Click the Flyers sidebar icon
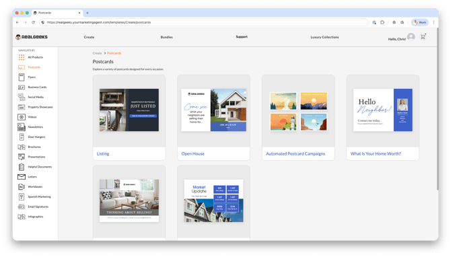The image size is (451, 257). pos(22,77)
